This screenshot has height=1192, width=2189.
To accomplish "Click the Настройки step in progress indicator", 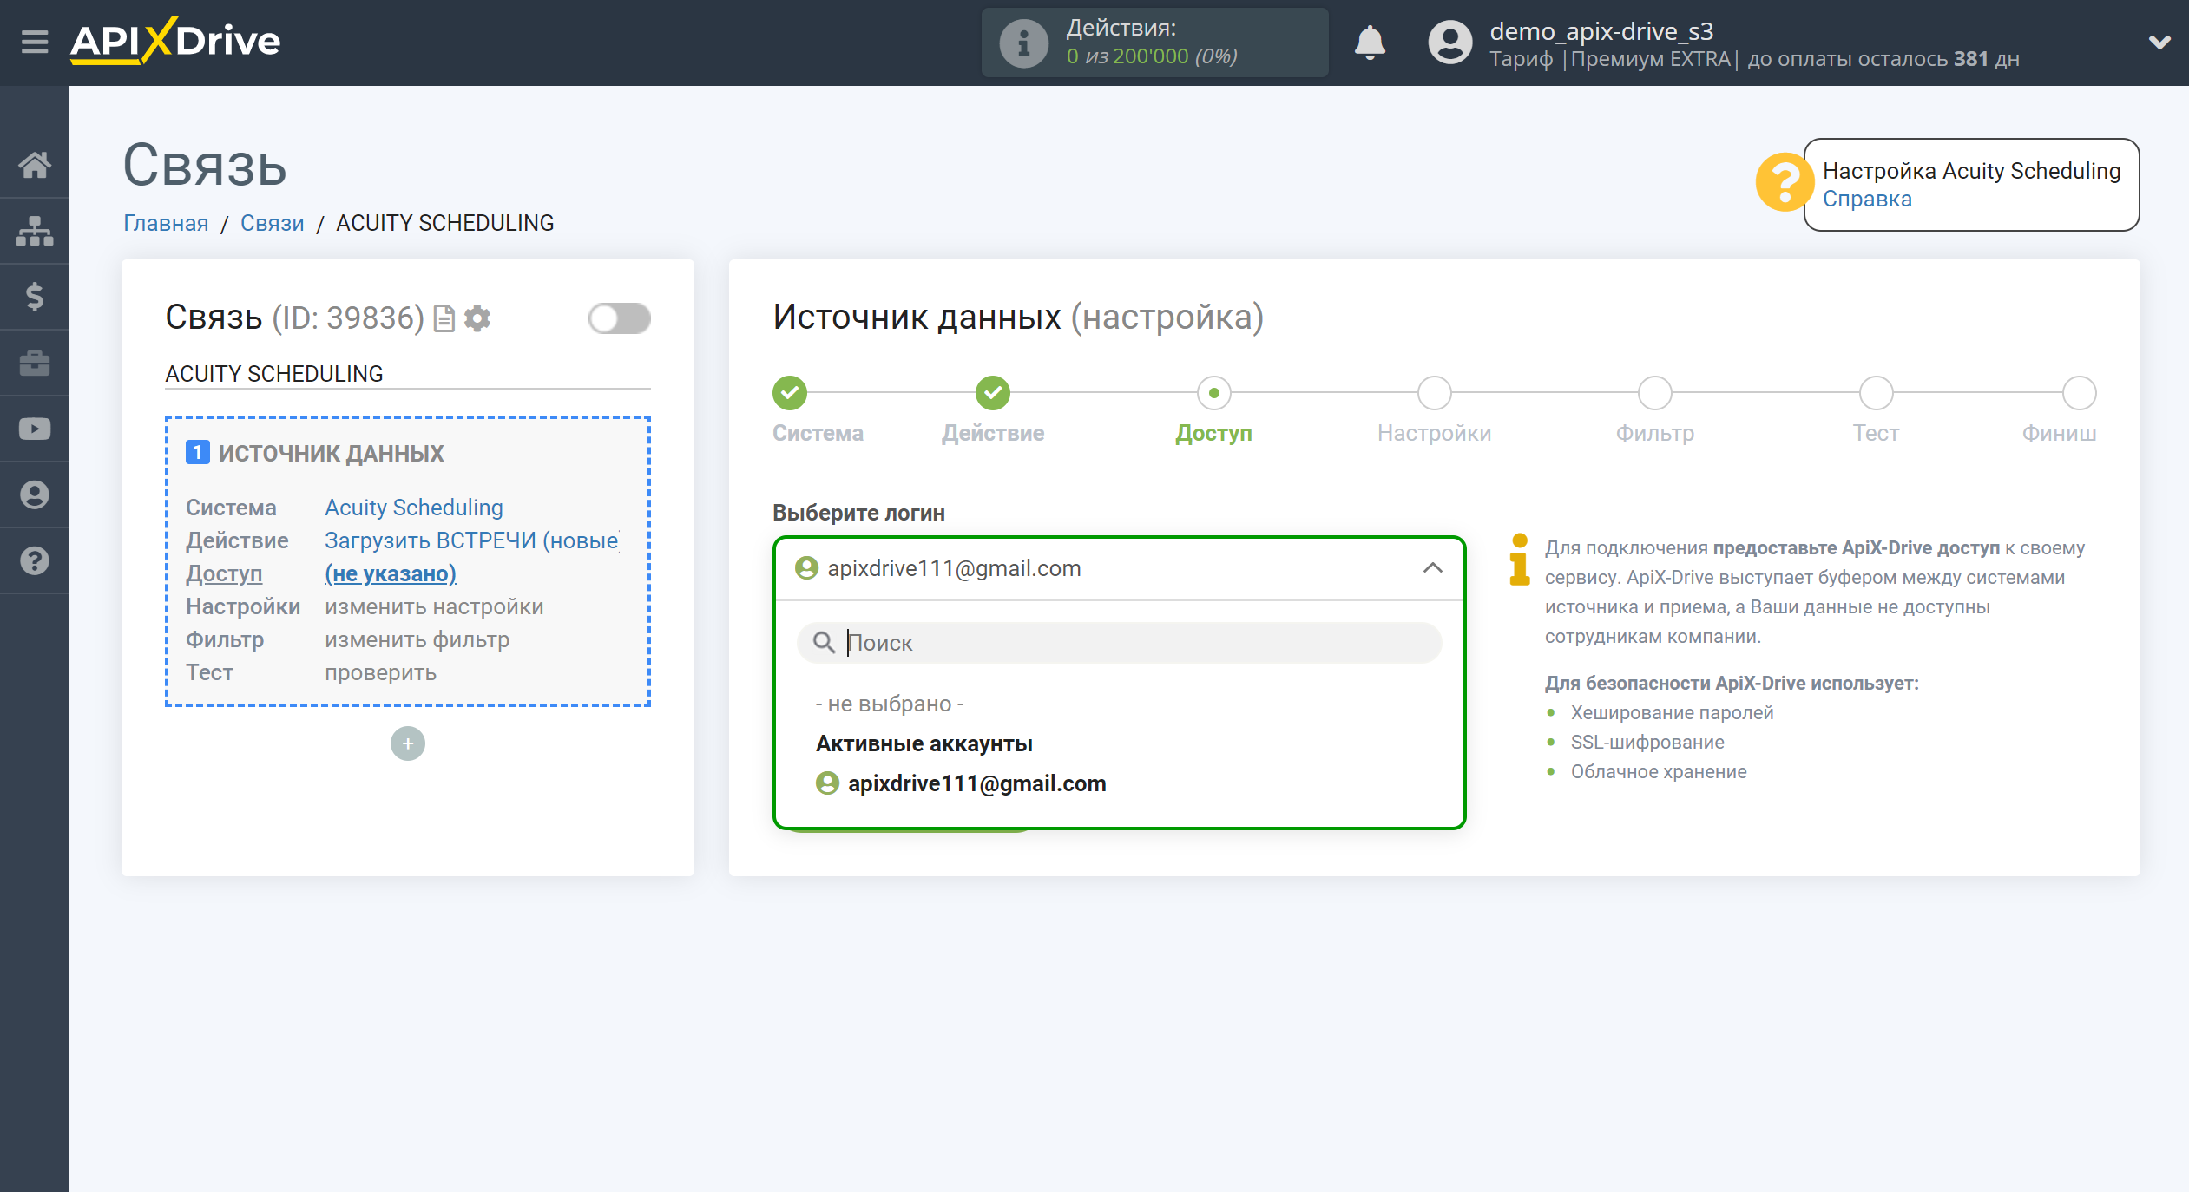I will (x=1435, y=395).
